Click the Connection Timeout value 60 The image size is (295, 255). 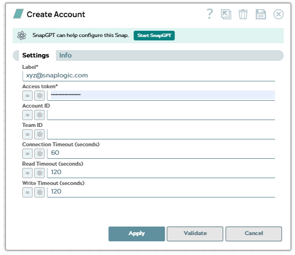click(x=161, y=154)
